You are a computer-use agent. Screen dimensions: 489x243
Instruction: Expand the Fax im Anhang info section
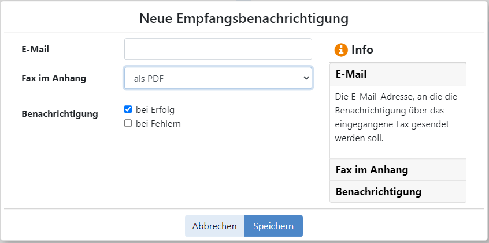coord(398,170)
